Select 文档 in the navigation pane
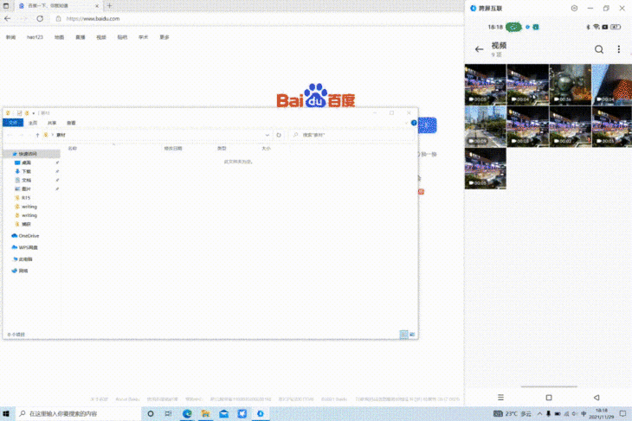Viewport: 632px width, 421px height. tap(26, 181)
